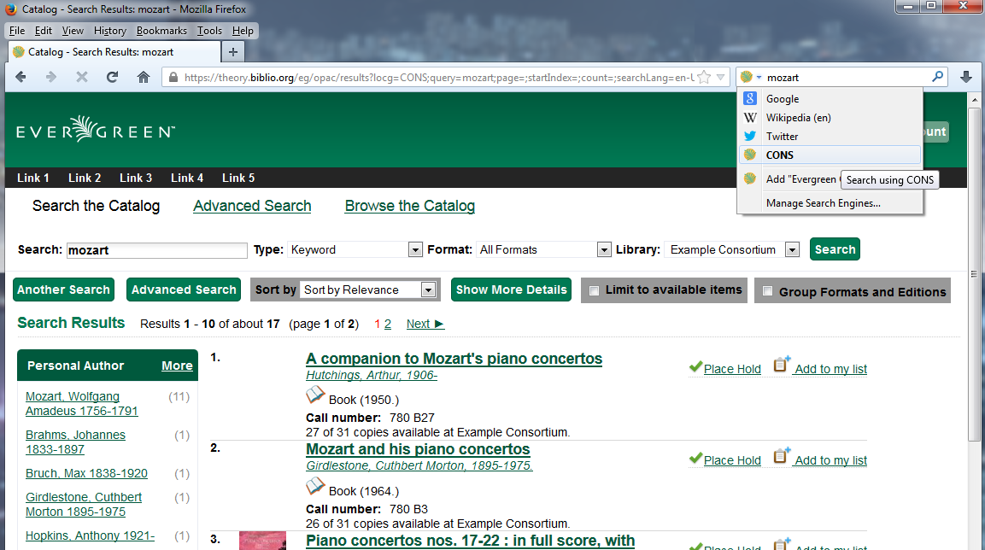Open the Sort by Relevance dropdown
This screenshot has width=985, height=550.
(429, 290)
